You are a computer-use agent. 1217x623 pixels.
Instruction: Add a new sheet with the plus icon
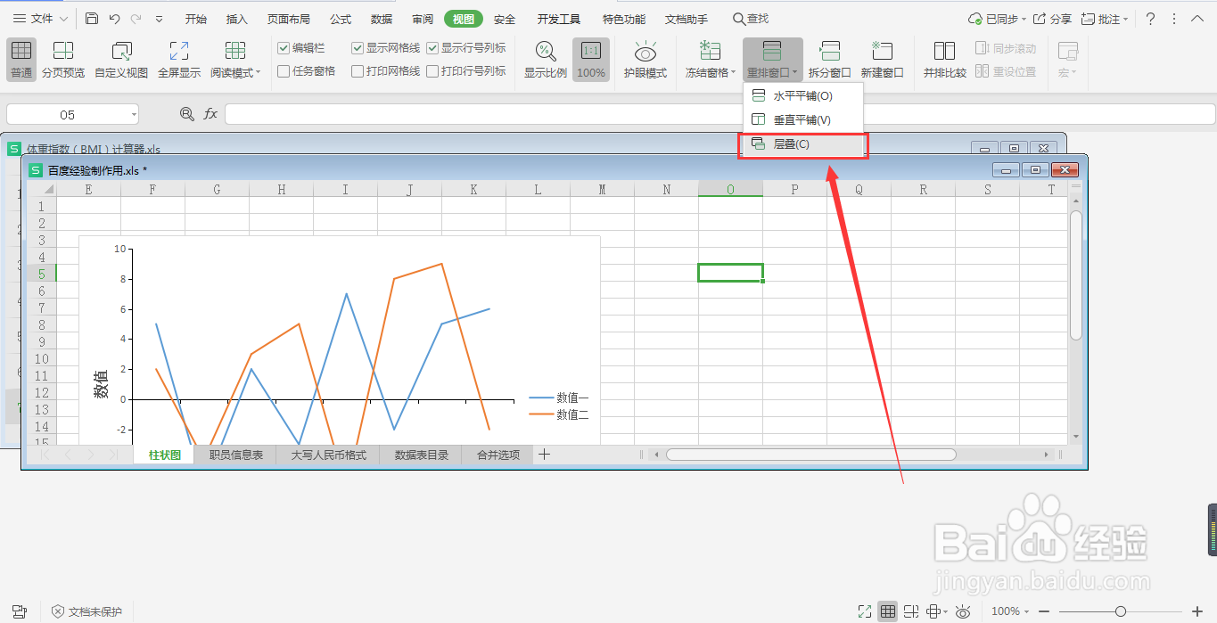coord(545,455)
